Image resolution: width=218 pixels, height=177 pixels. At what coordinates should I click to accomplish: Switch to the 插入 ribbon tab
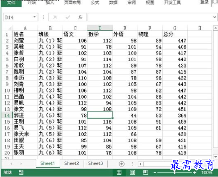[50, 2]
